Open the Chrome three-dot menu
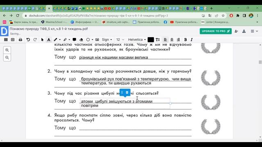The image size is (262, 147). [x=257, y=16]
